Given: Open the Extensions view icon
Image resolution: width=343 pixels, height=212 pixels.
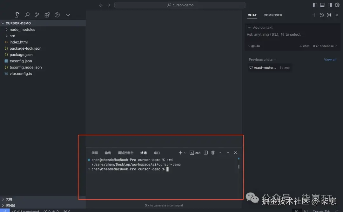Looking at the screenshot, I should pyautogui.click(x=47, y=15).
